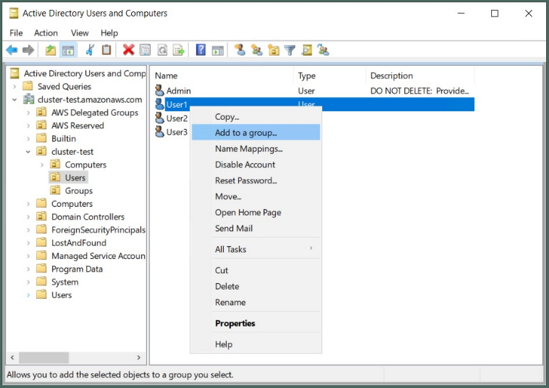This screenshot has width=549, height=388.
Task: Expand the Domain Controllers node
Action: point(29,217)
